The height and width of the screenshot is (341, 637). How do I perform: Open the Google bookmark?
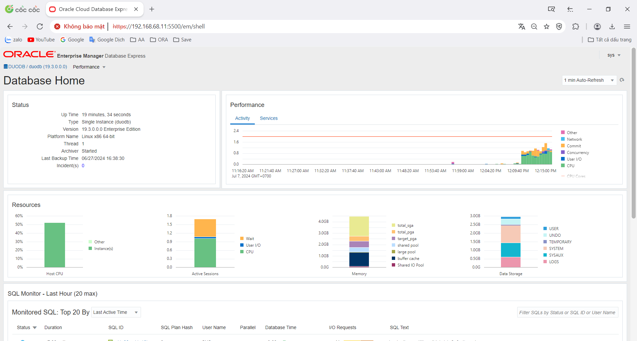coord(72,40)
